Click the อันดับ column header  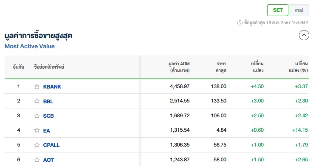click(x=19, y=67)
